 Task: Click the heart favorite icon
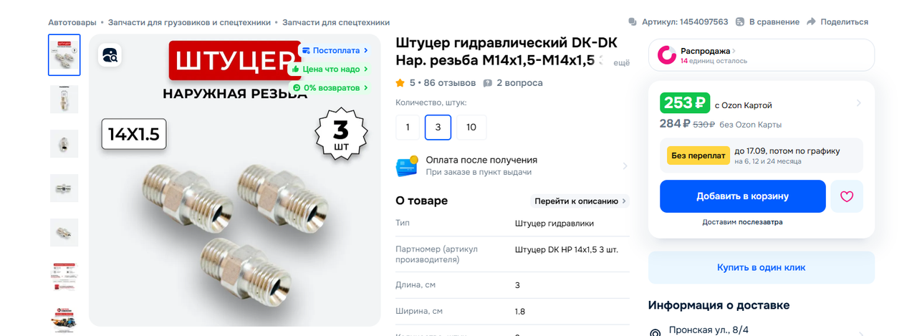(847, 196)
